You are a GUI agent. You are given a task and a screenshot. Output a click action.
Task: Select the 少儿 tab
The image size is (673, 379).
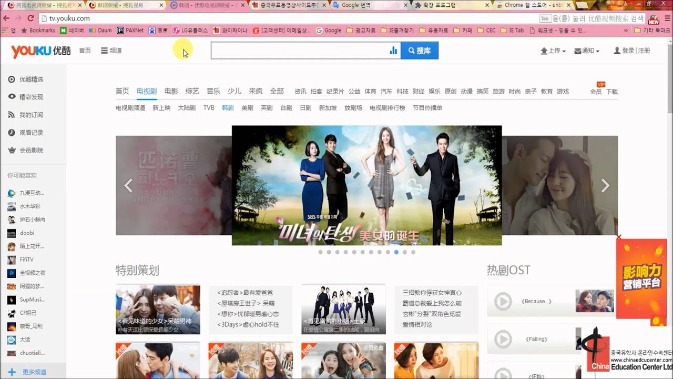234,91
